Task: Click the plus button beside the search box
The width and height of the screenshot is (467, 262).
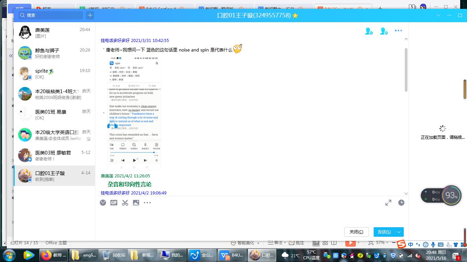Action: coord(90,15)
